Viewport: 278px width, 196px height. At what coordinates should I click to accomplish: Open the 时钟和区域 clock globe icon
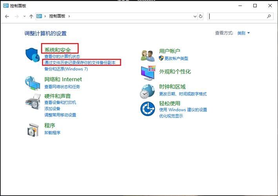click(x=147, y=91)
